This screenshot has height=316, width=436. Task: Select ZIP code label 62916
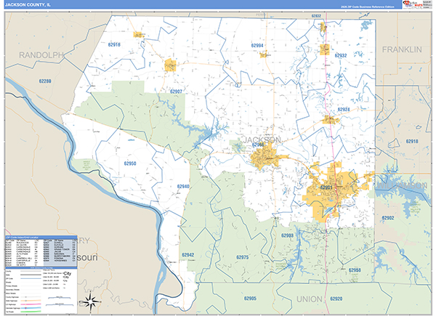click(114, 45)
